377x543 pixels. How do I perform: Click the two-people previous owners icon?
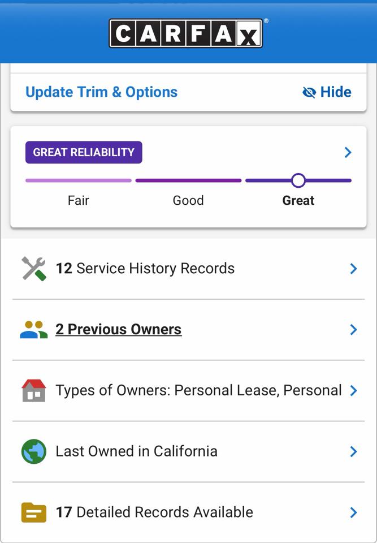point(33,330)
